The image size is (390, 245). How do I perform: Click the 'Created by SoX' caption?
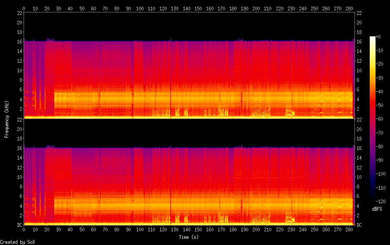tap(17, 242)
